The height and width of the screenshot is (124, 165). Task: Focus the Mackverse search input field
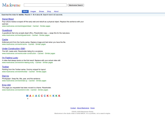[x=45, y=5]
